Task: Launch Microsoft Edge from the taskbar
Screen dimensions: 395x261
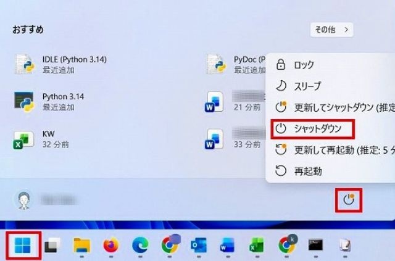Action: tap(140, 246)
